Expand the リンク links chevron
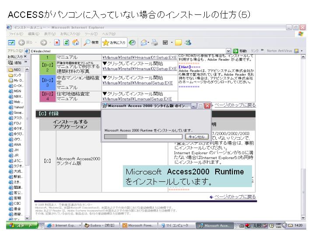This screenshot has height=236, width=315. click(x=262, y=50)
